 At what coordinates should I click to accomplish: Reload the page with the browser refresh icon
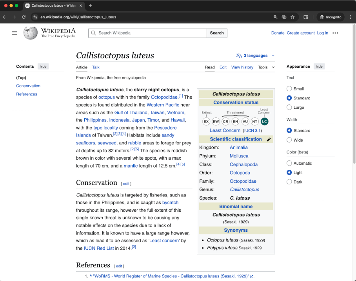tap(24, 17)
